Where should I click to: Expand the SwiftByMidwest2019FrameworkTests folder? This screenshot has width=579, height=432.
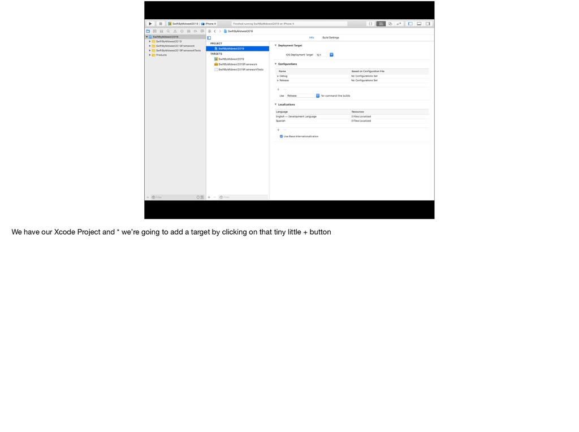pos(150,50)
